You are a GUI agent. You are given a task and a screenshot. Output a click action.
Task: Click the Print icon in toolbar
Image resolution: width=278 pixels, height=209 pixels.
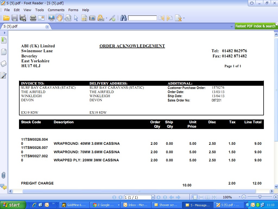coord(33,18)
